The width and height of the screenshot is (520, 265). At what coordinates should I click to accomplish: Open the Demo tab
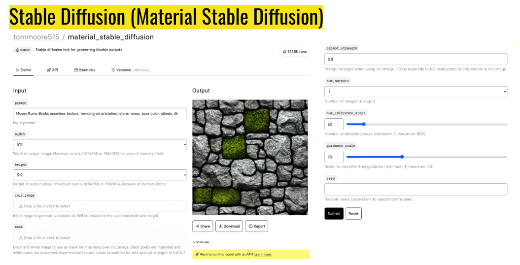[23, 70]
